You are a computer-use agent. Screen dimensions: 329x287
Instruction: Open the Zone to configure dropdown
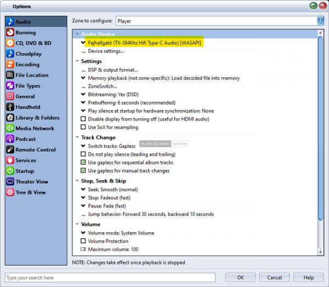tap(219, 21)
